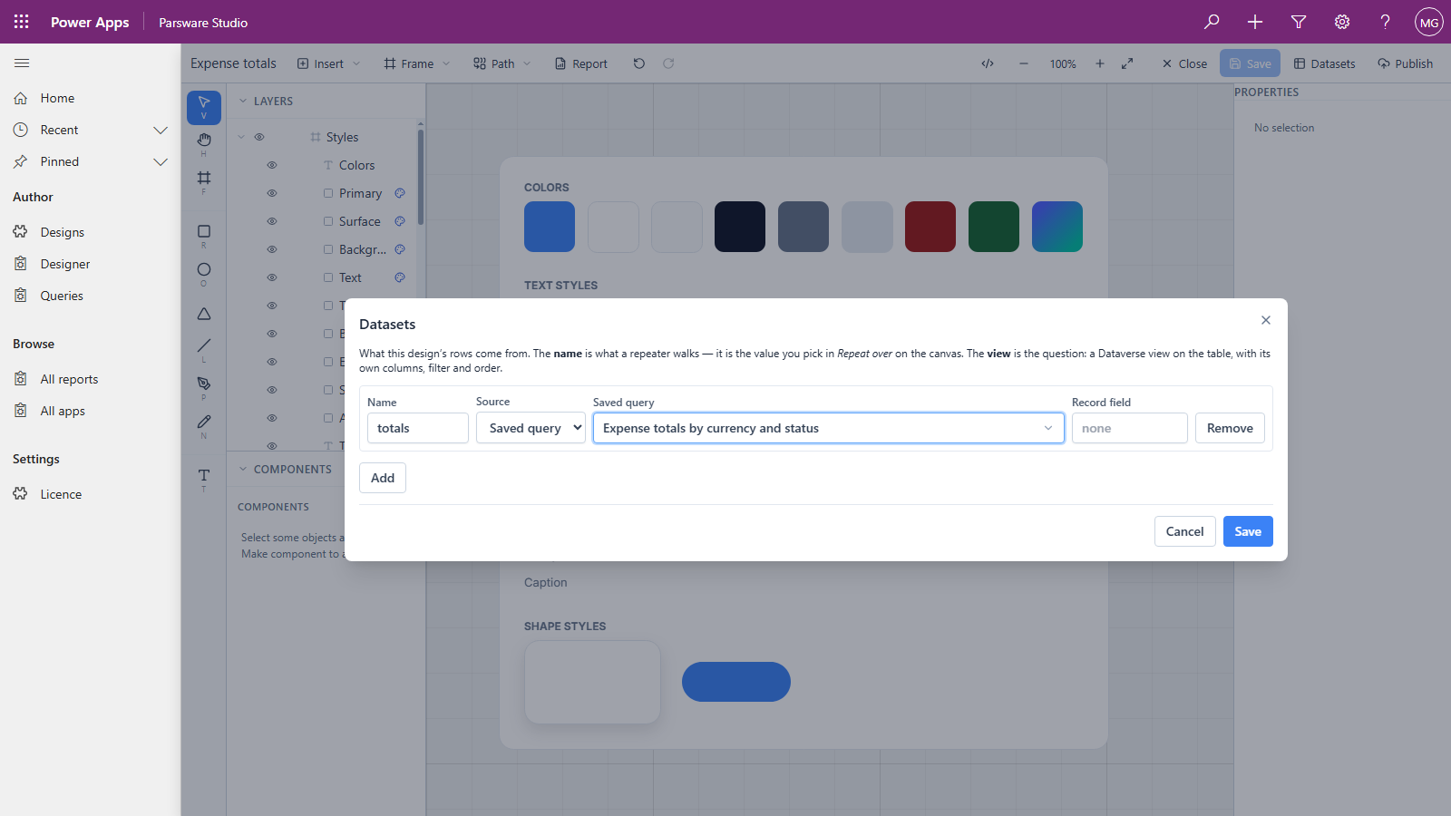The image size is (1451, 816).
Task: Open the help question mark icon
Action: pos(1386,22)
